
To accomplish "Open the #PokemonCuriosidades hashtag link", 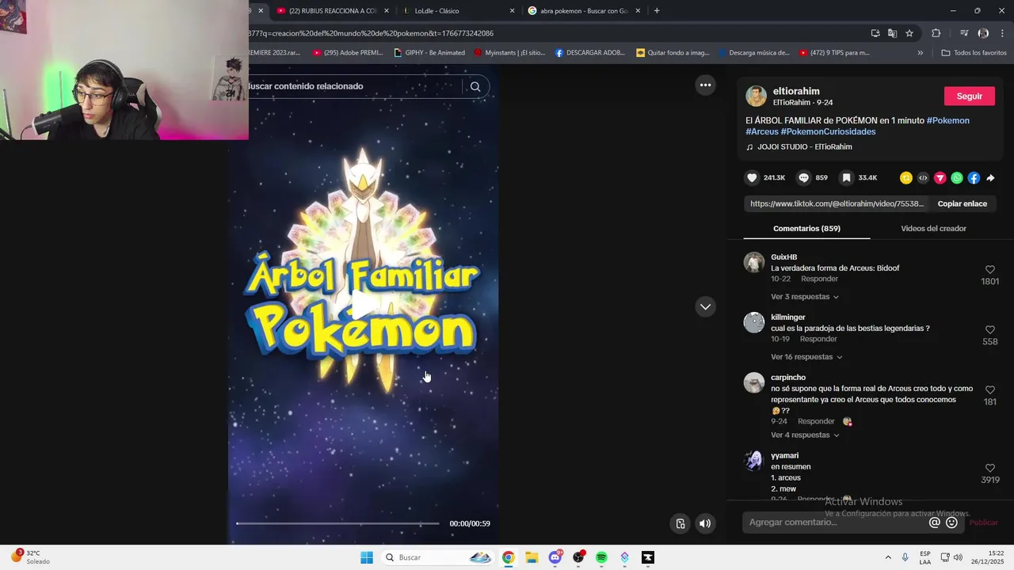I will 828,132.
